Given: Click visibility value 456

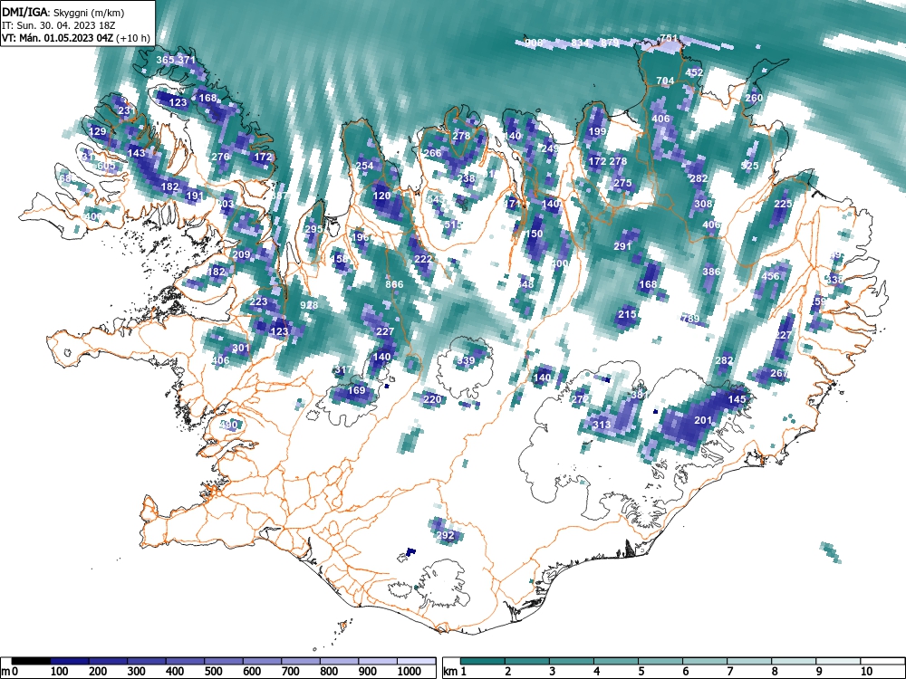Looking at the screenshot, I should tap(770, 276).
